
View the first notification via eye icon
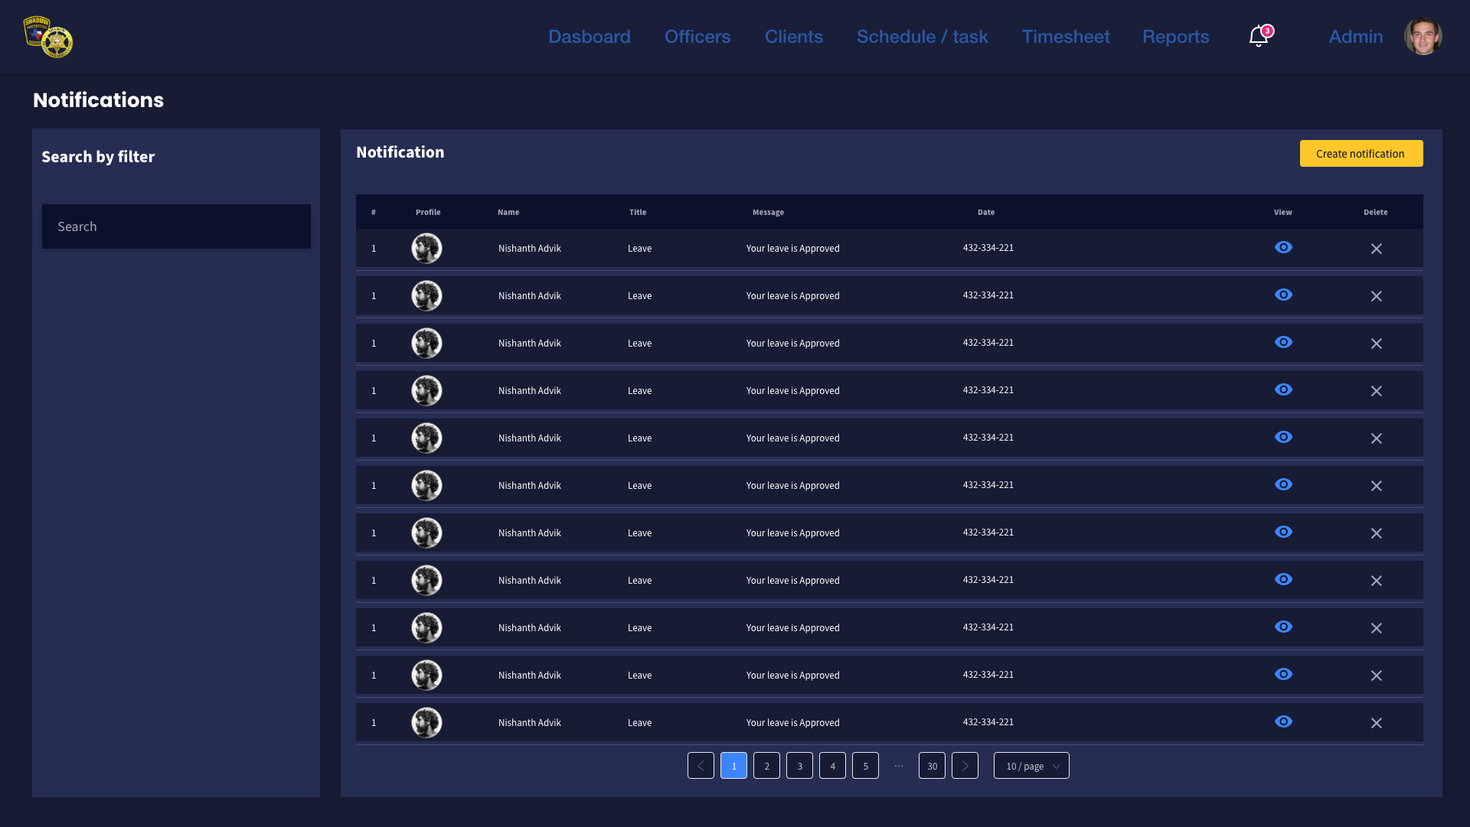coord(1283,247)
